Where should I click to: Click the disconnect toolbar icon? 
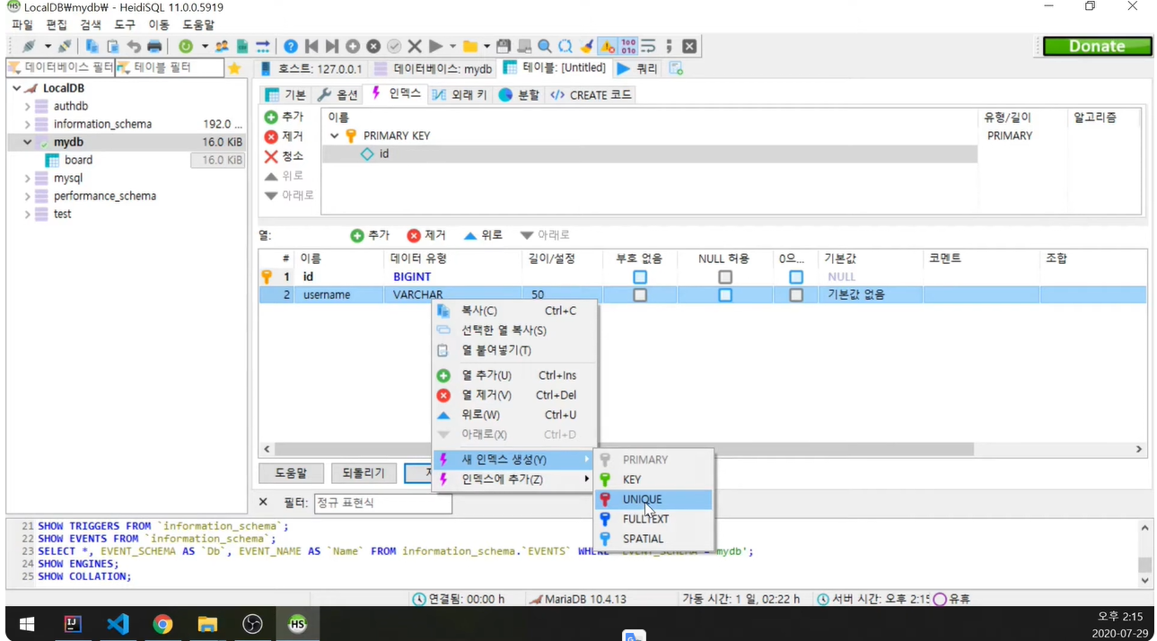(x=64, y=46)
